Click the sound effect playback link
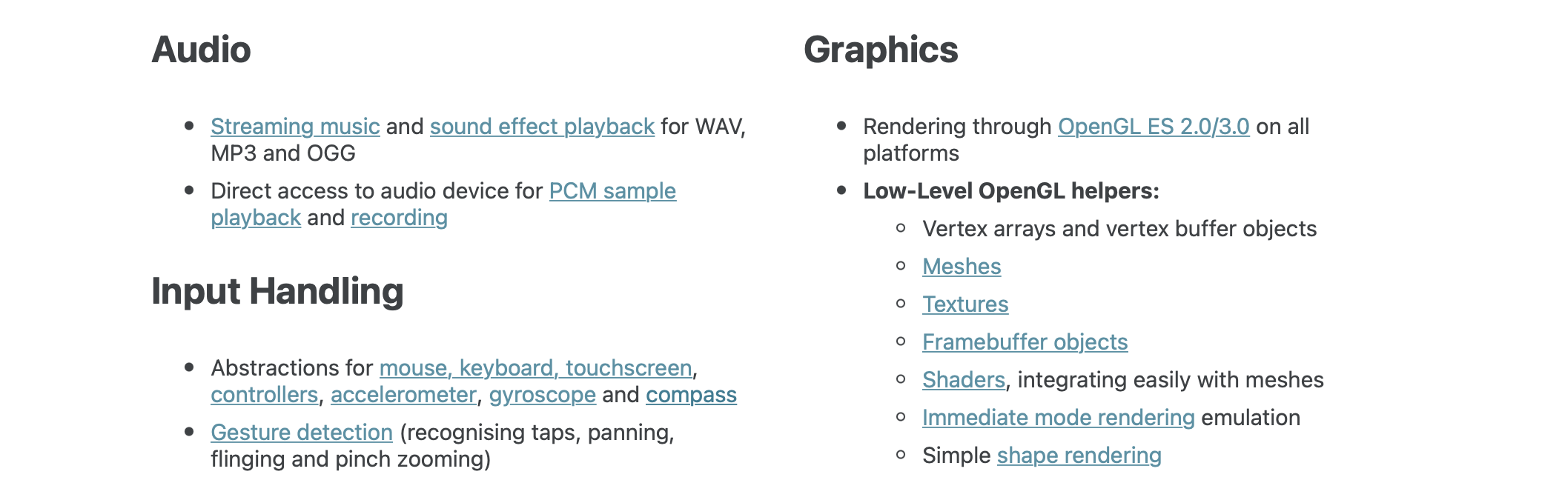 tap(542, 127)
